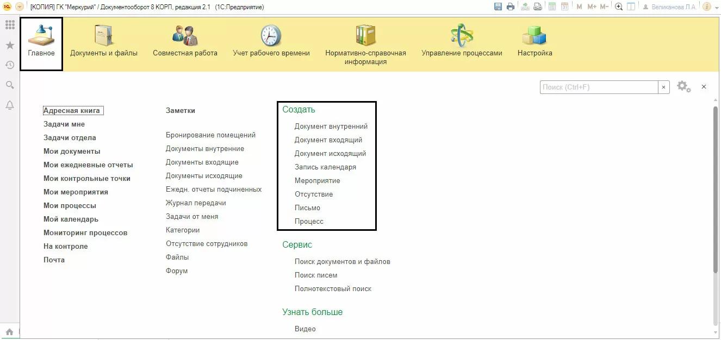
Task: Open notifications bell in sidebar
Action: click(x=10, y=105)
